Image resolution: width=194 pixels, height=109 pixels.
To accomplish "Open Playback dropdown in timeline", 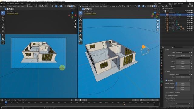I will [8, 100].
